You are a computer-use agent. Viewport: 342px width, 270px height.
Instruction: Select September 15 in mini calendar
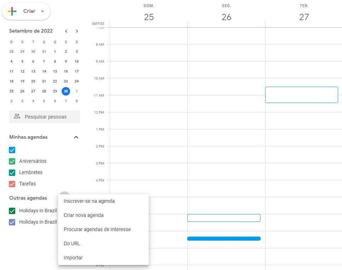55,71
